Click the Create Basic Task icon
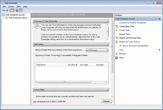 (117, 27)
